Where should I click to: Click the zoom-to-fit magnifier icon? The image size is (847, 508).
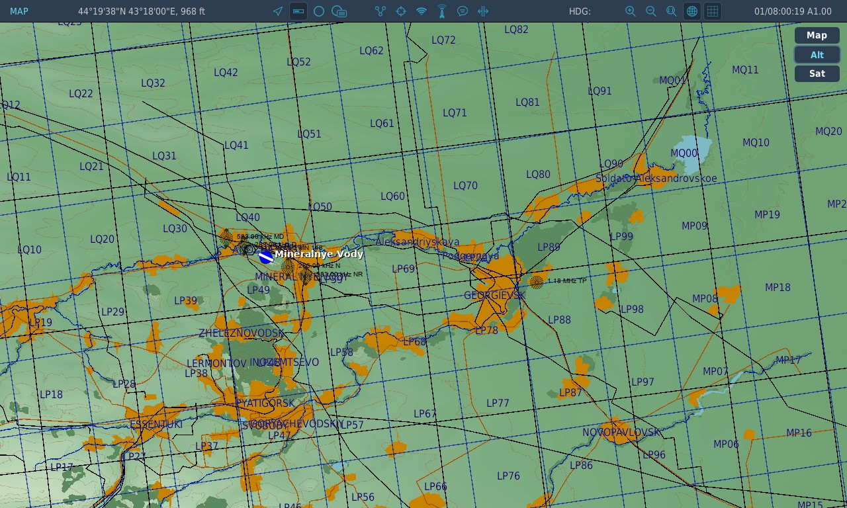(672, 11)
